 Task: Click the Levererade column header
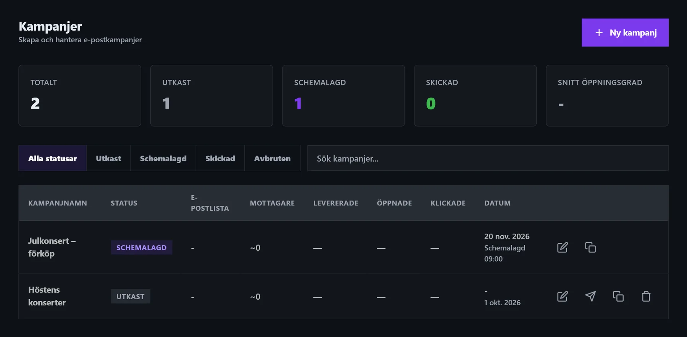pyautogui.click(x=336, y=203)
